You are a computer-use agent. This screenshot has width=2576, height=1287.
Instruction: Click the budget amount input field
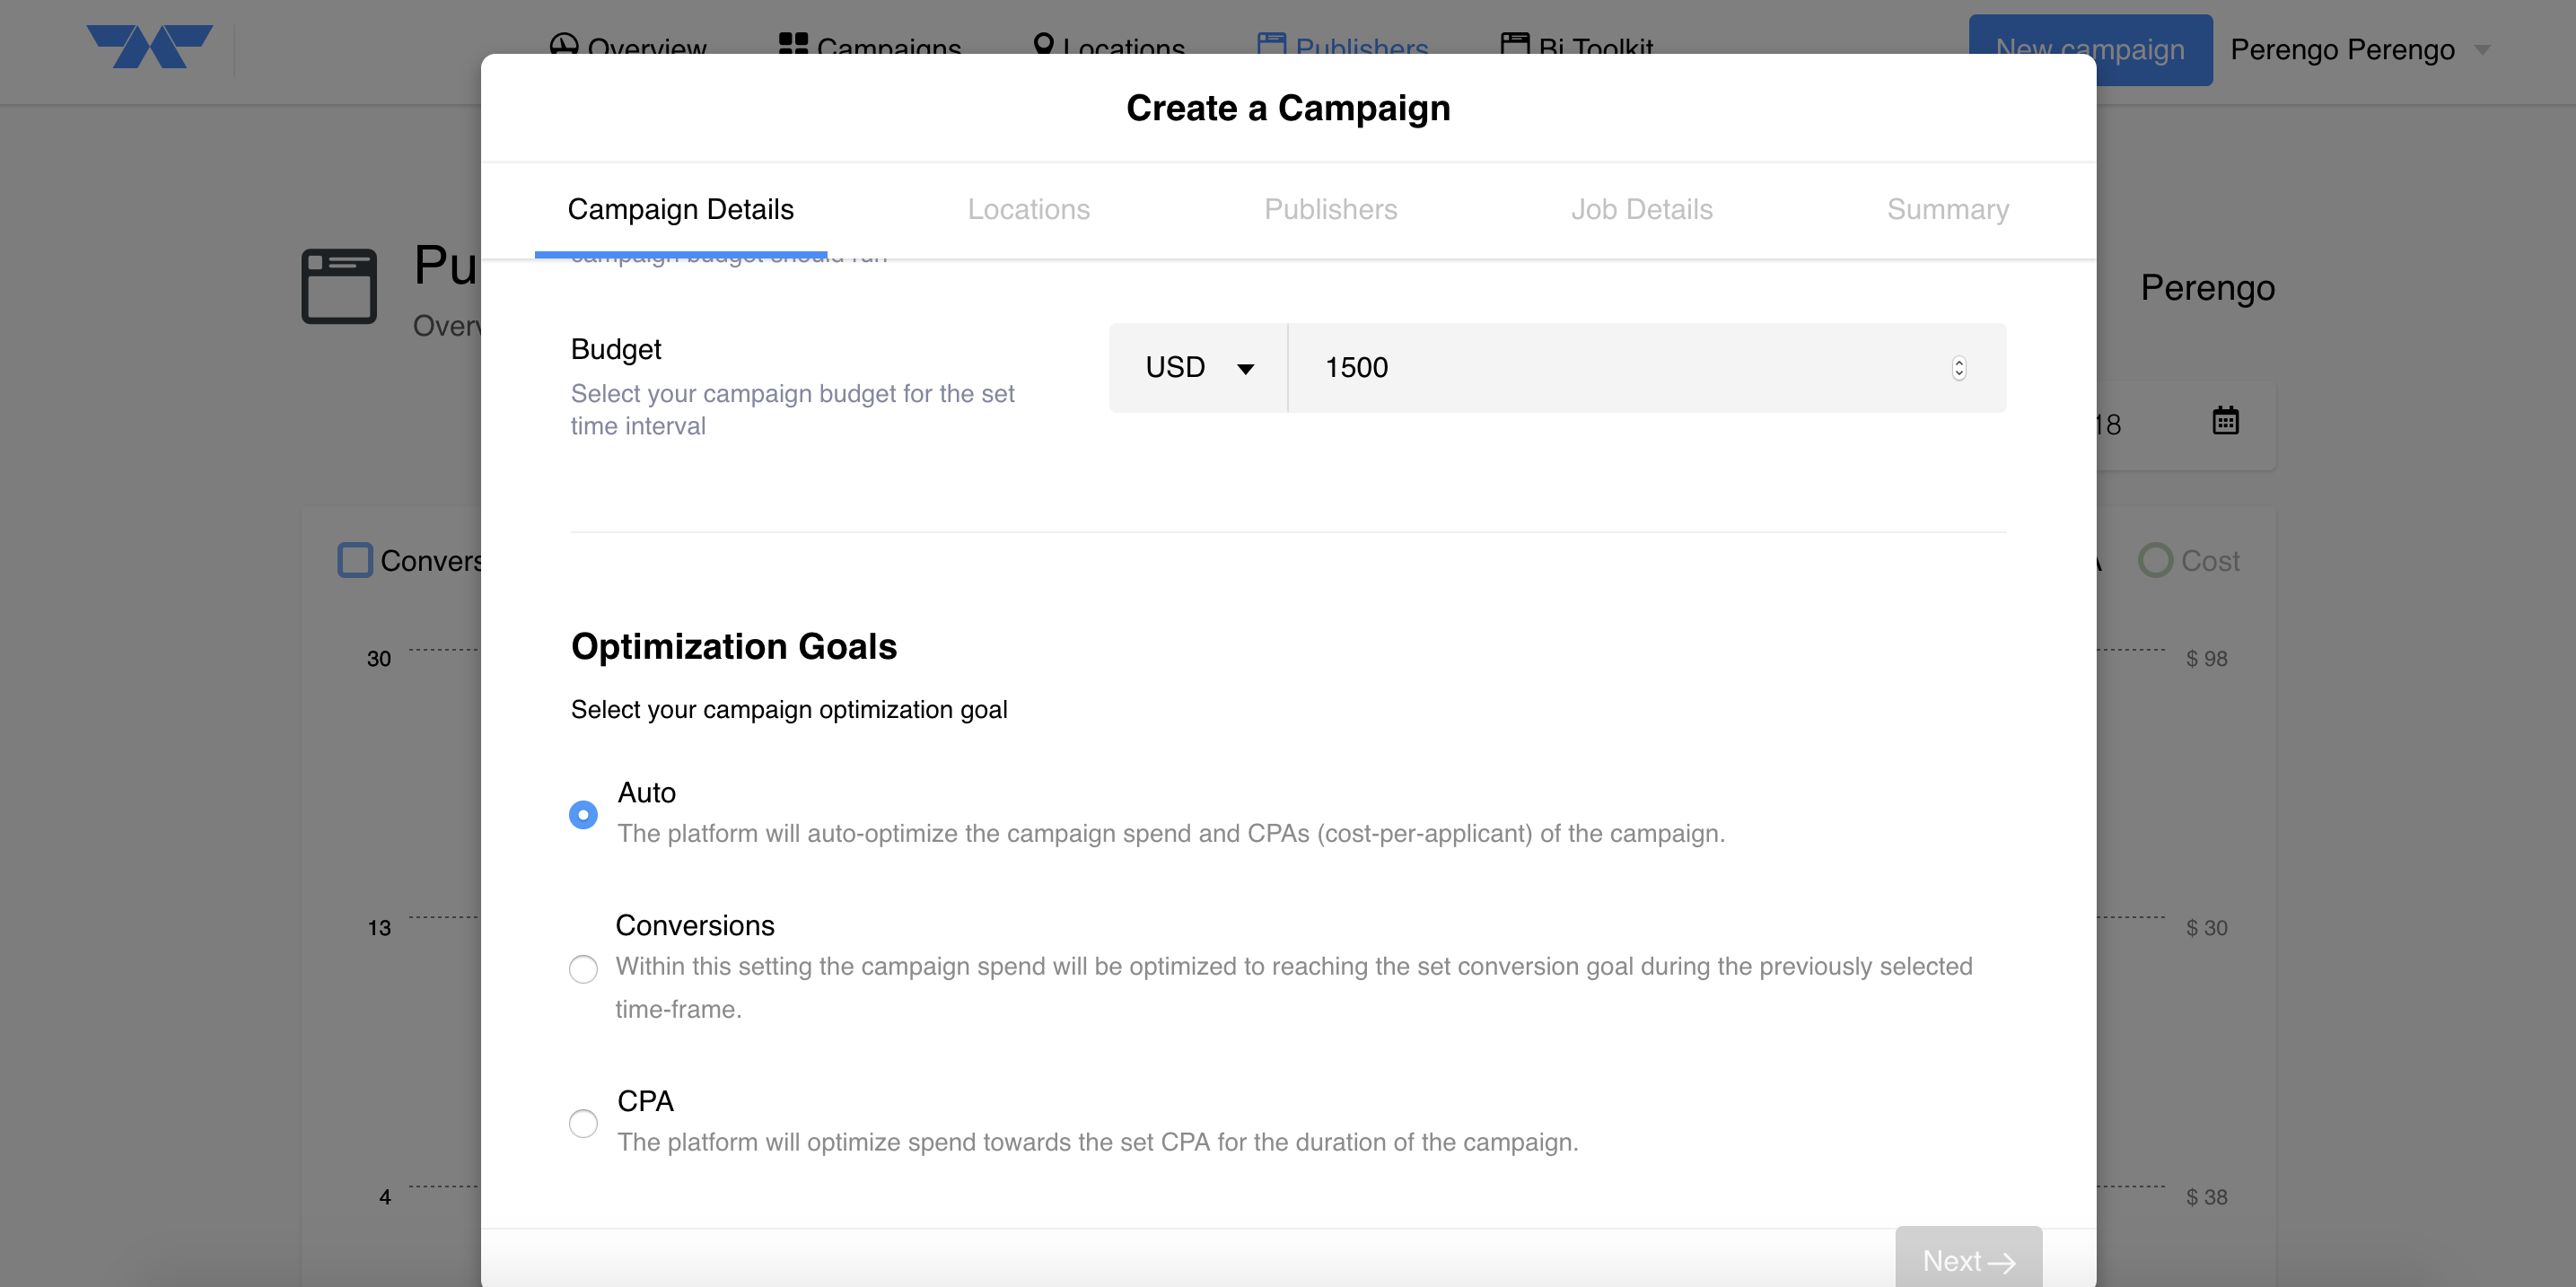click(1620, 368)
